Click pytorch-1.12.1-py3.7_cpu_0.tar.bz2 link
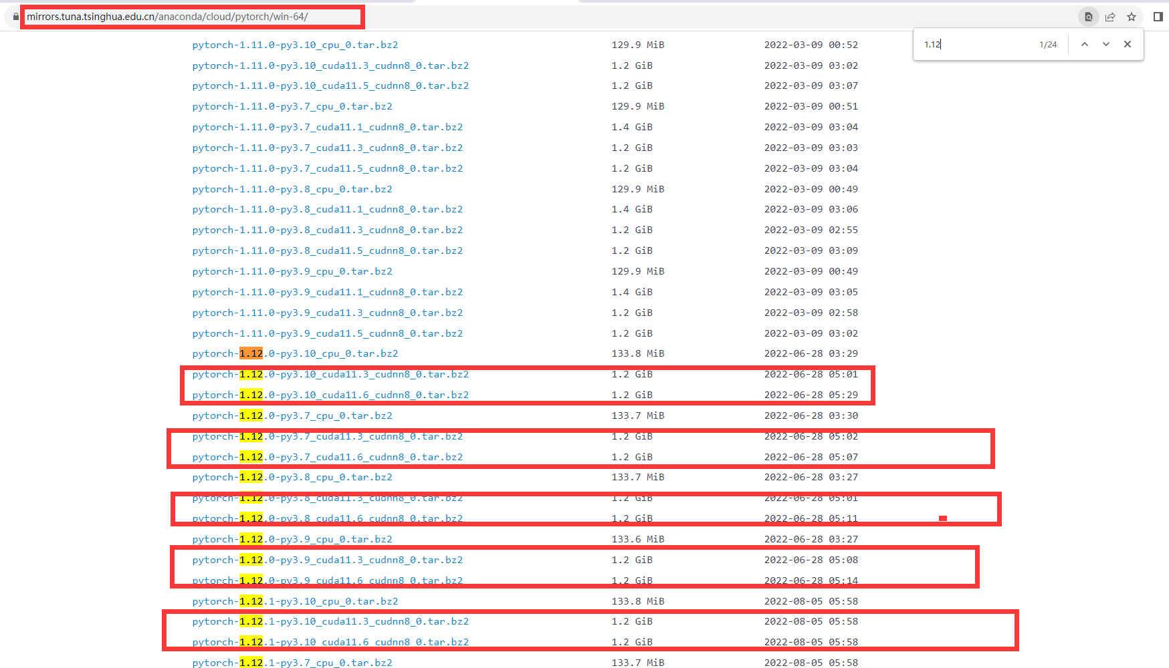1169x668 pixels. (292, 663)
